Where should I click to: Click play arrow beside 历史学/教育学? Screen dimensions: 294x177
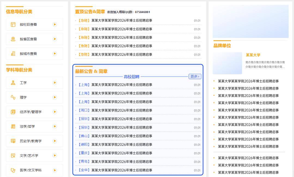[x=55, y=141]
